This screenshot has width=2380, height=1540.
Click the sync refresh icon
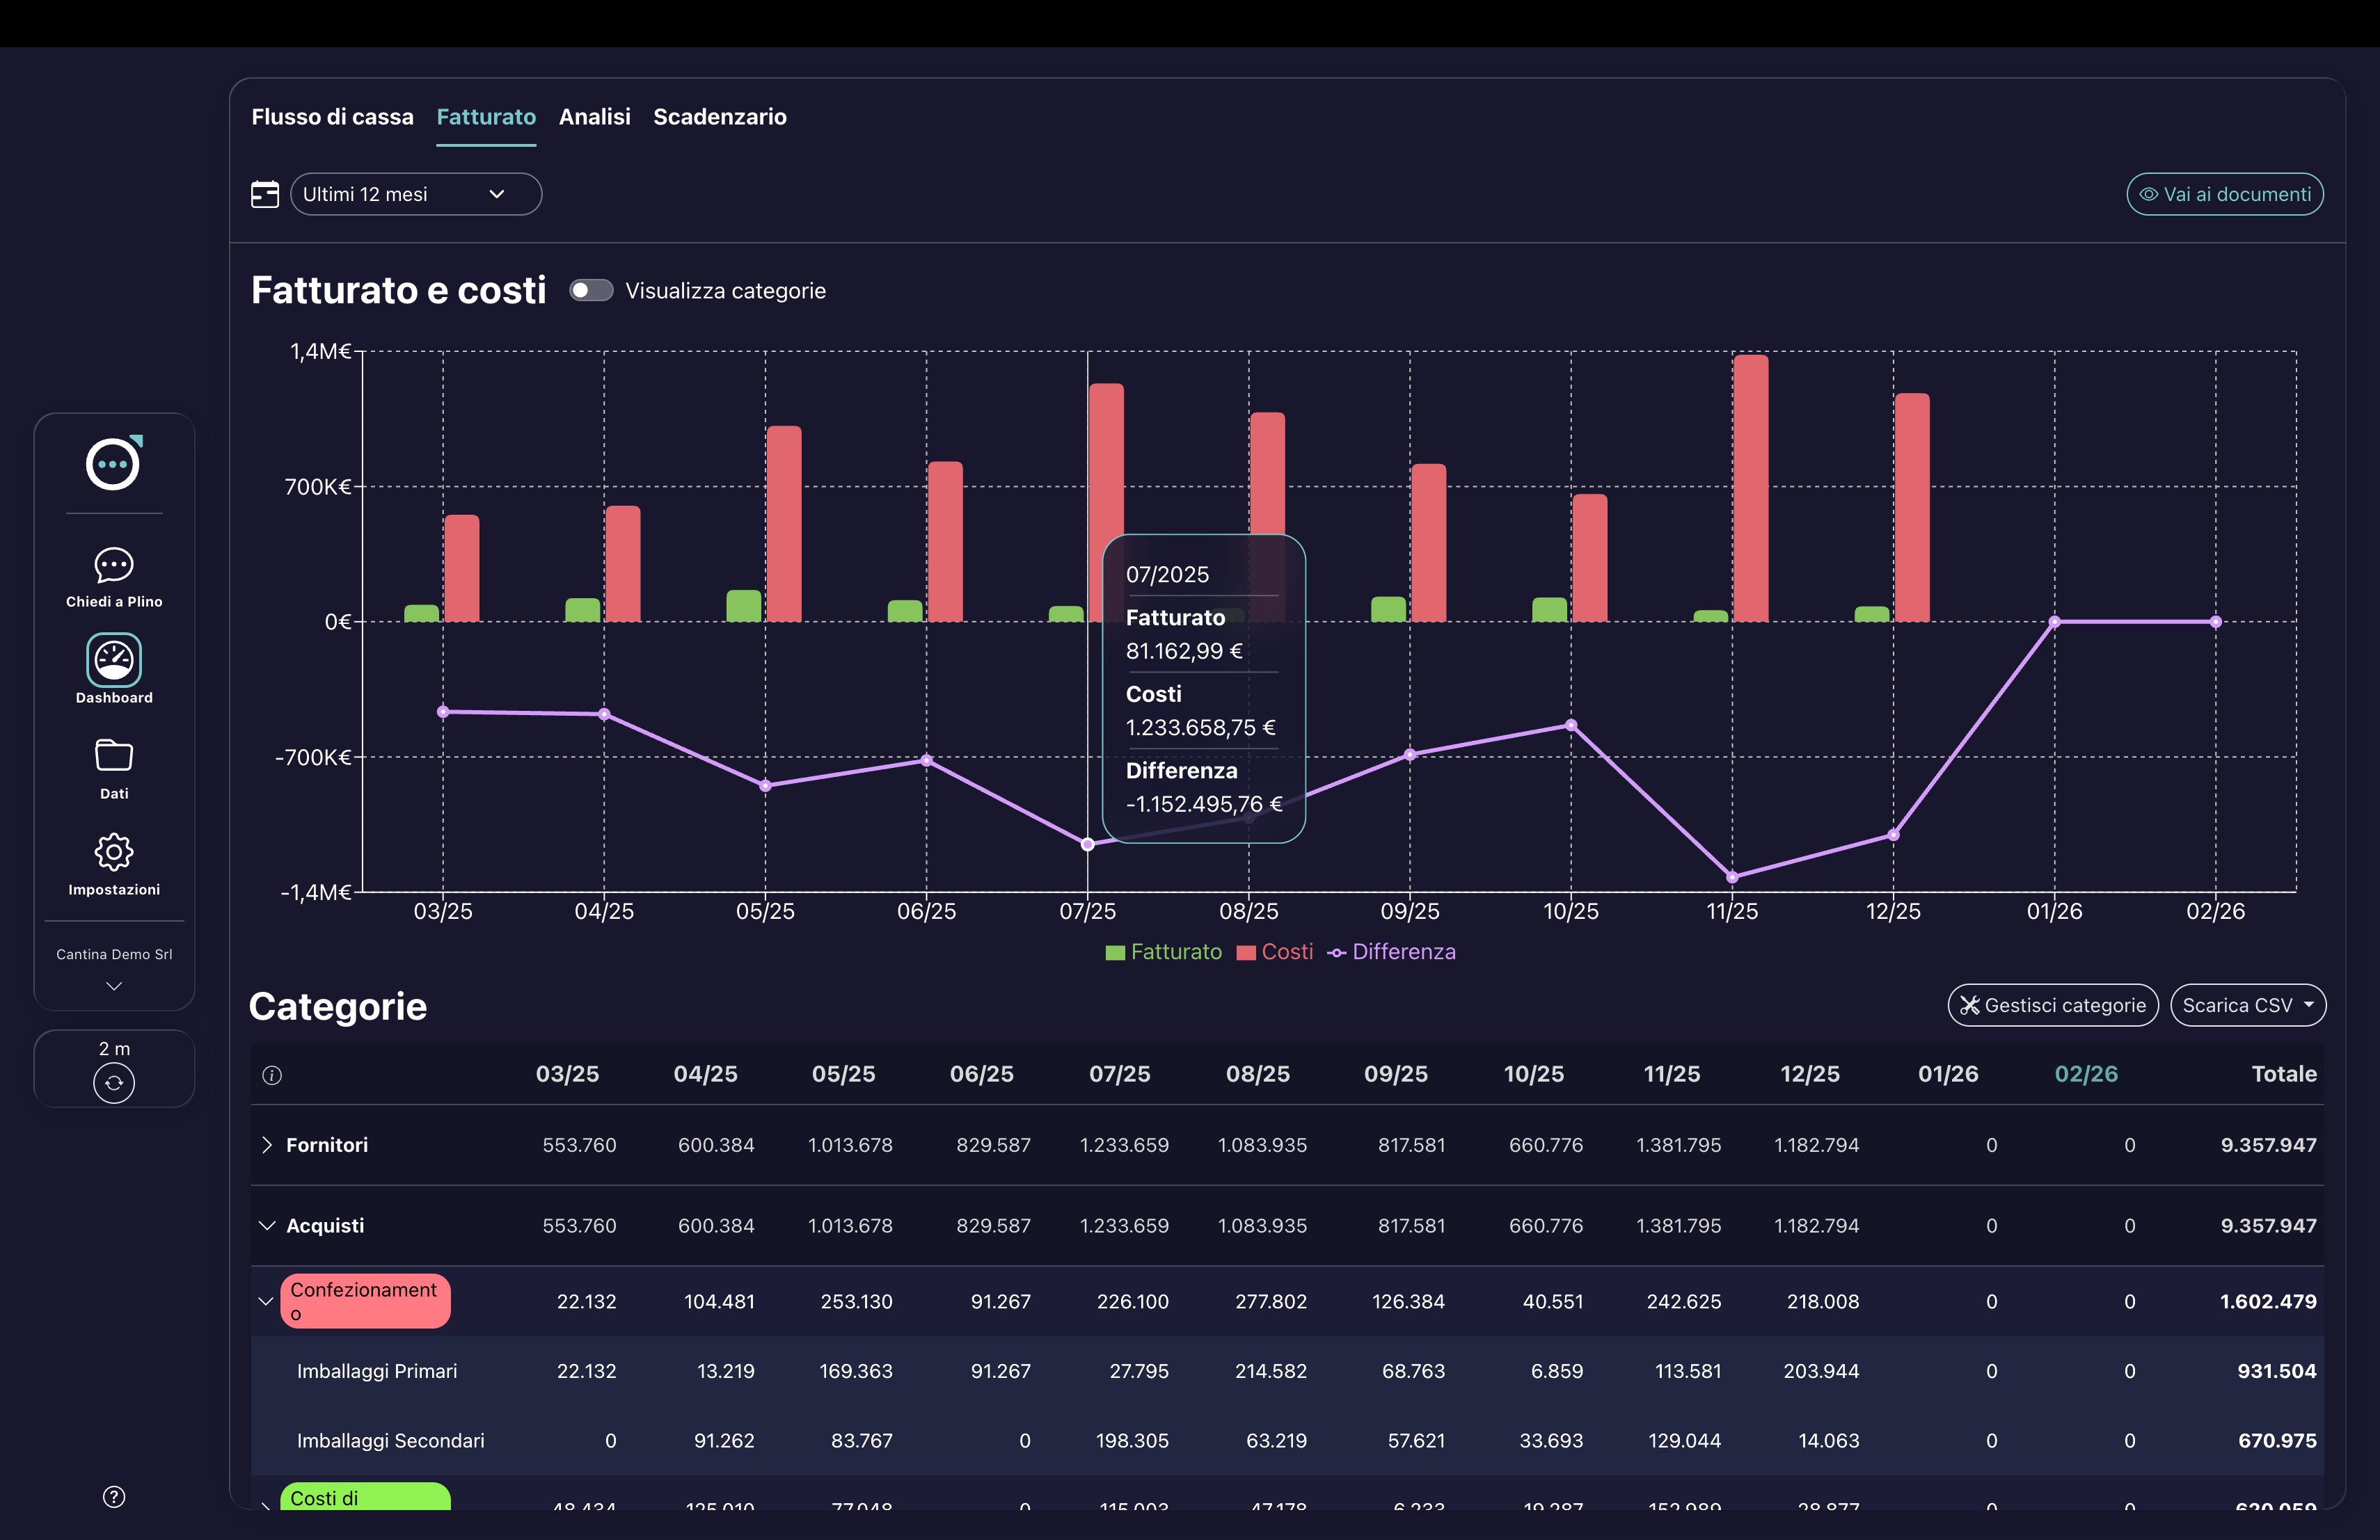tap(114, 1082)
